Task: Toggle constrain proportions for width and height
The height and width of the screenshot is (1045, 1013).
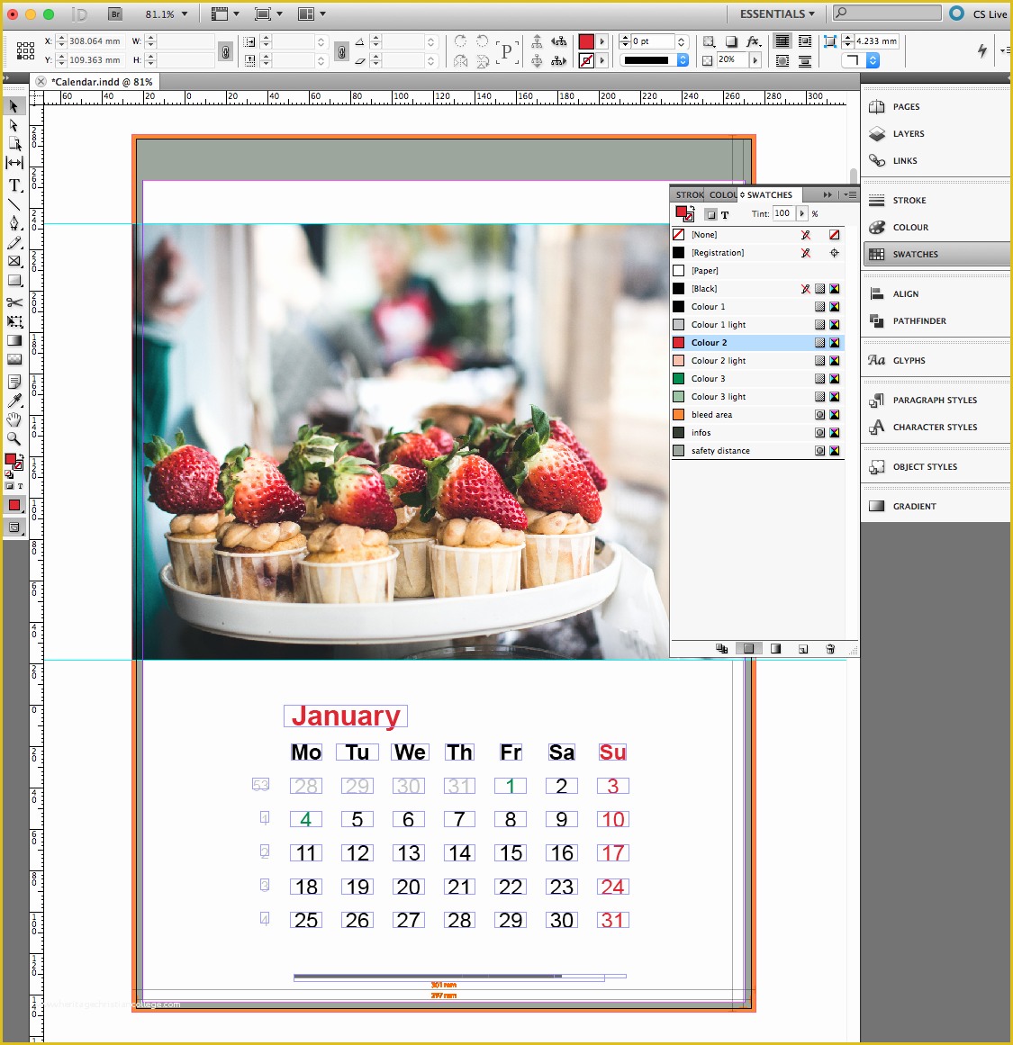Action: pyautogui.click(x=226, y=51)
